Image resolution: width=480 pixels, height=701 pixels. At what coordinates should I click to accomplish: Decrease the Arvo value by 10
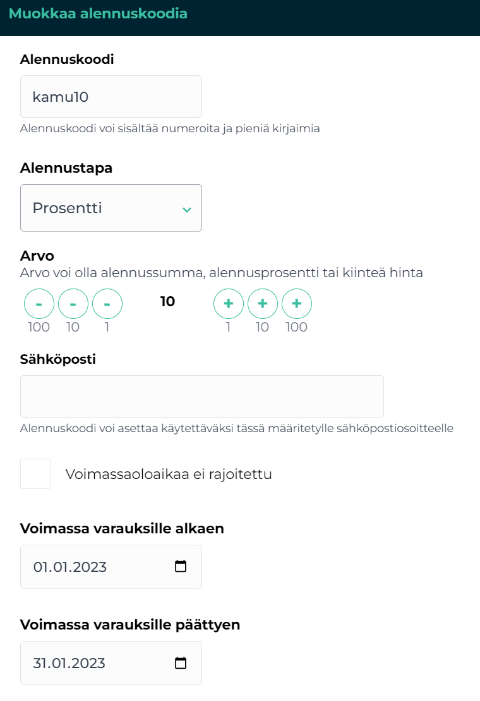coord(73,304)
